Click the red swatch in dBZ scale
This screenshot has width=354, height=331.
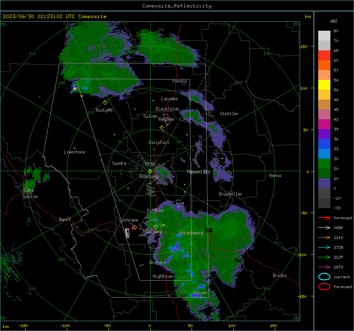pos(324,55)
